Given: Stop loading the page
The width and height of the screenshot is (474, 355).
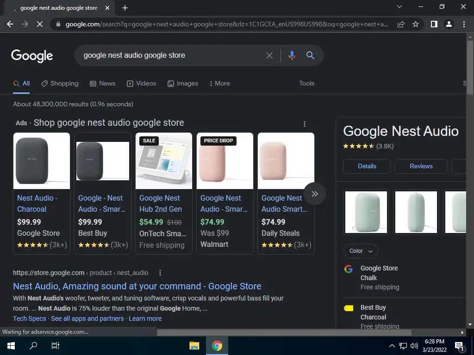Looking at the screenshot, I should (40, 24).
